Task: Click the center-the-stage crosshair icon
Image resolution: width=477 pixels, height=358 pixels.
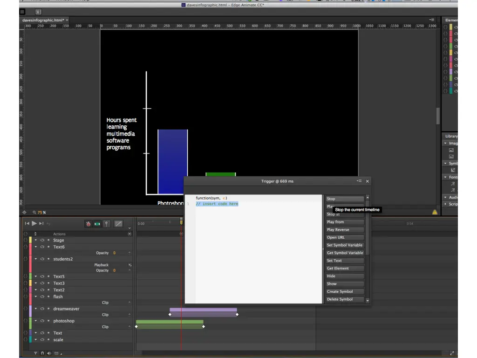Action: (x=24, y=212)
